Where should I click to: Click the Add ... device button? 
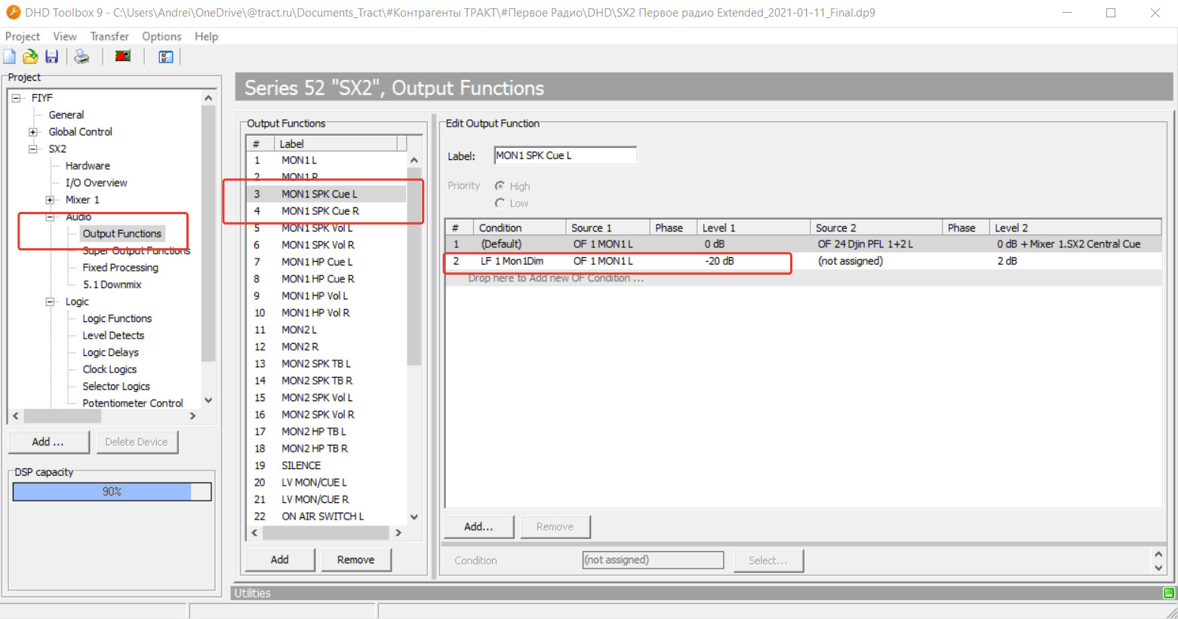pos(48,442)
